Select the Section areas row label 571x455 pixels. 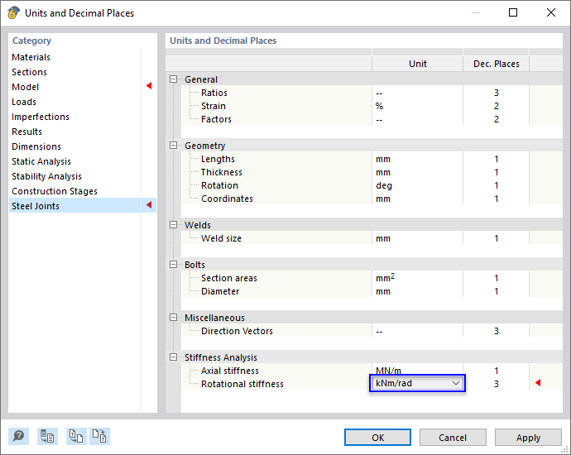point(229,278)
